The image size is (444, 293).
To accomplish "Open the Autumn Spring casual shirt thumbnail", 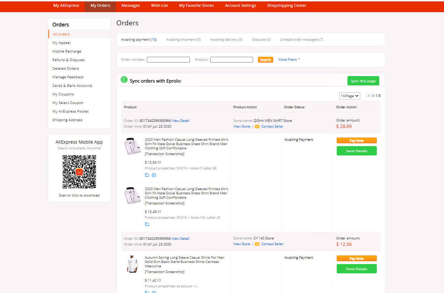I will pyautogui.click(x=133, y=264).
